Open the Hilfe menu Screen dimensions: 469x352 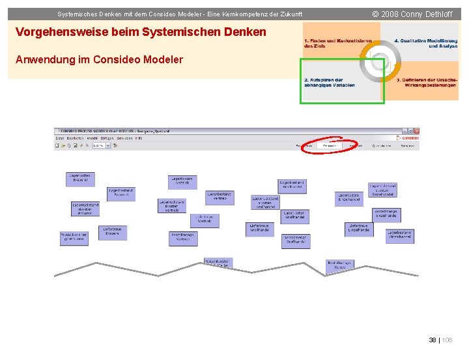coord(139,138)
